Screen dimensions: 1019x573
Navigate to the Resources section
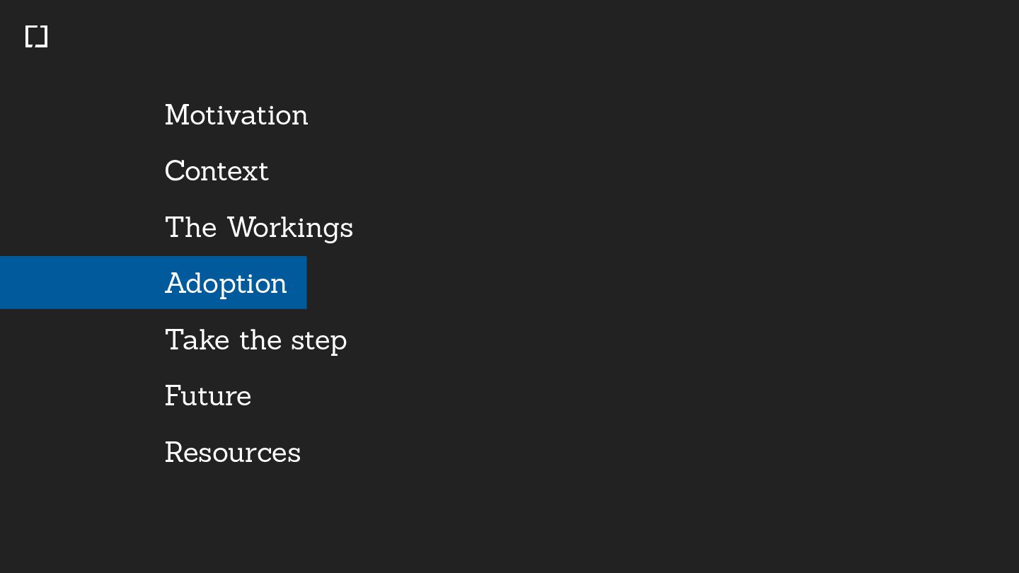pyautogui.click(x=233, y=453)
